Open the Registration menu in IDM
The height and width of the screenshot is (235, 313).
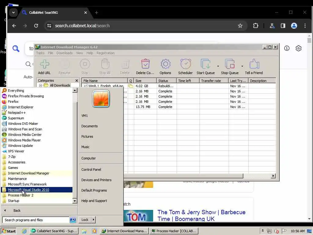click(105, 53)
